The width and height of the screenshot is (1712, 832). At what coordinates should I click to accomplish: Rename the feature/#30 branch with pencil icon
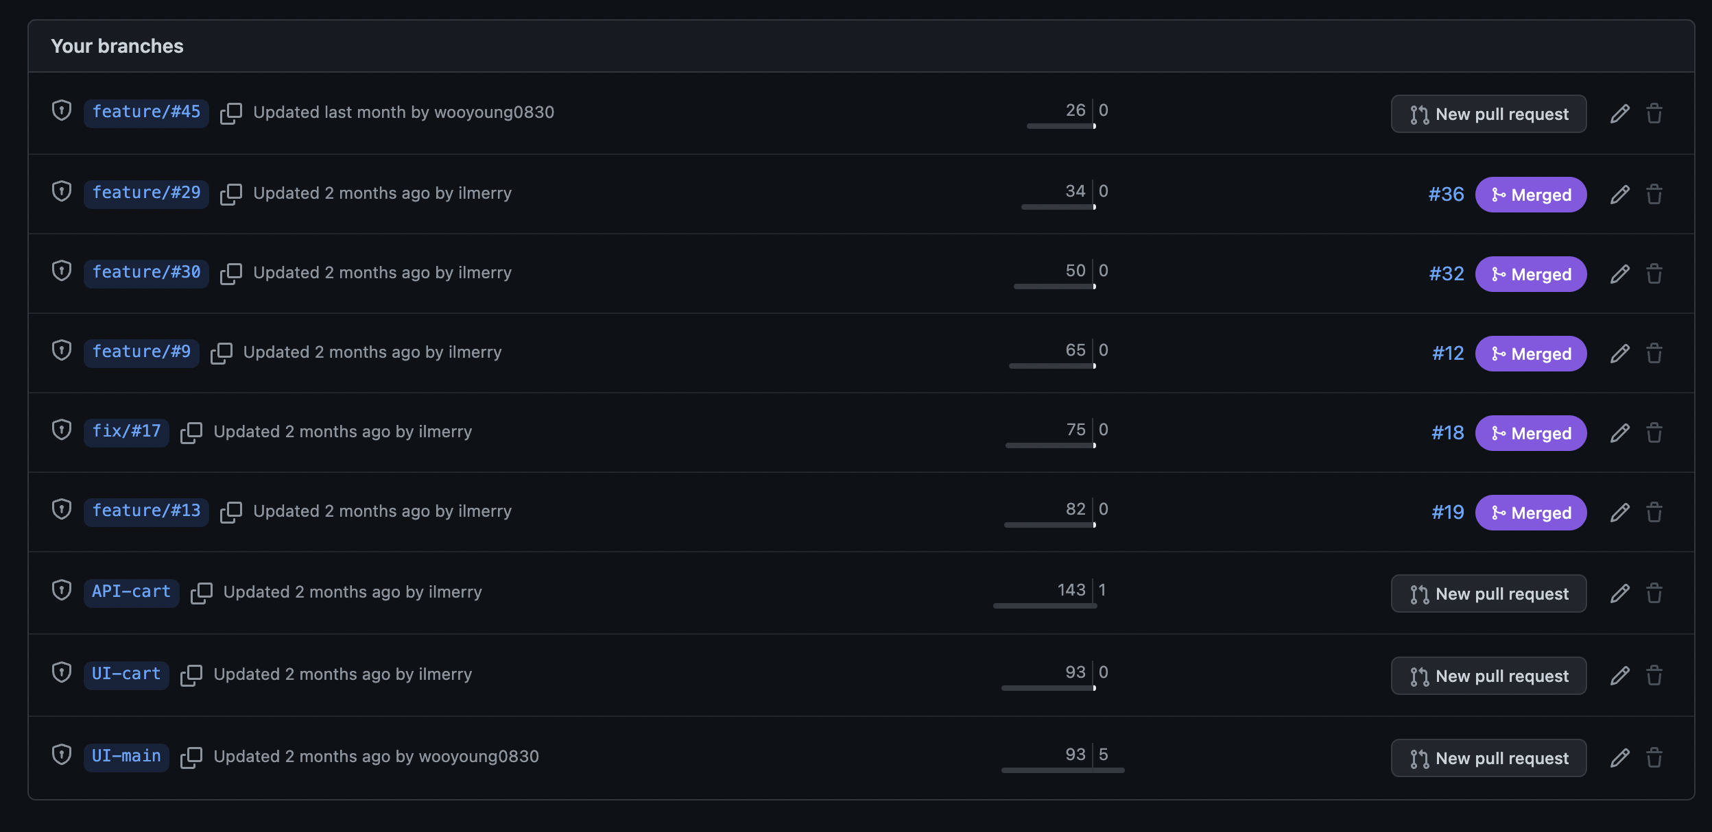(x=1619, y=274)
